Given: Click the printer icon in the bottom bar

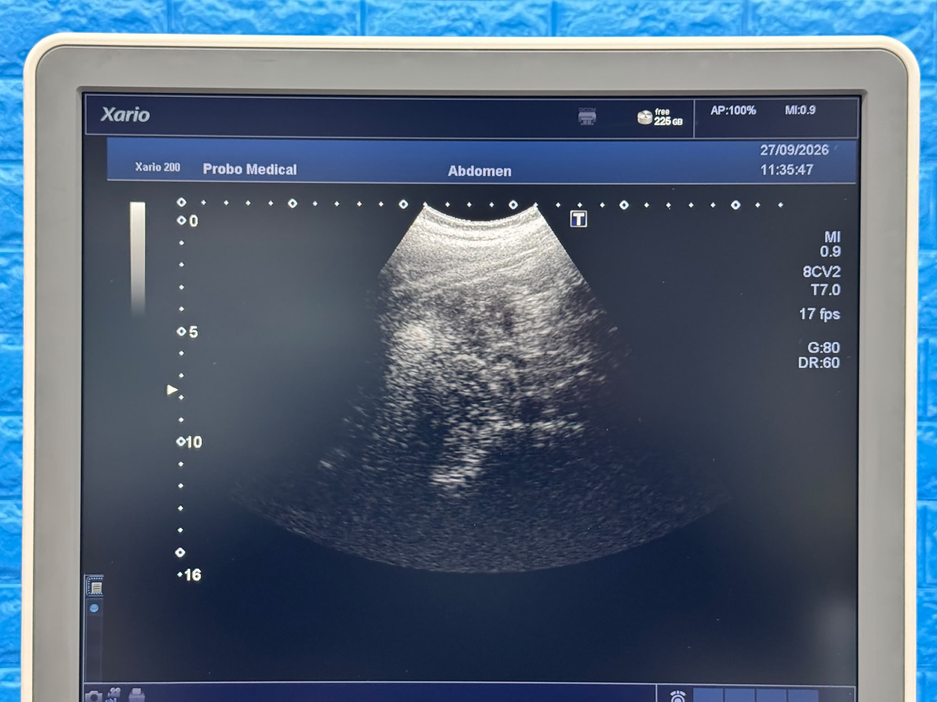Looking at the screenshot, I should (136, 695).
